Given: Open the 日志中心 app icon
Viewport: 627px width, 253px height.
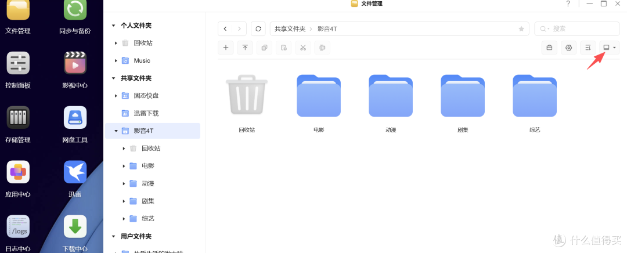Looking at the screenshot, I should pyautogui.click(x=18, y=226).
